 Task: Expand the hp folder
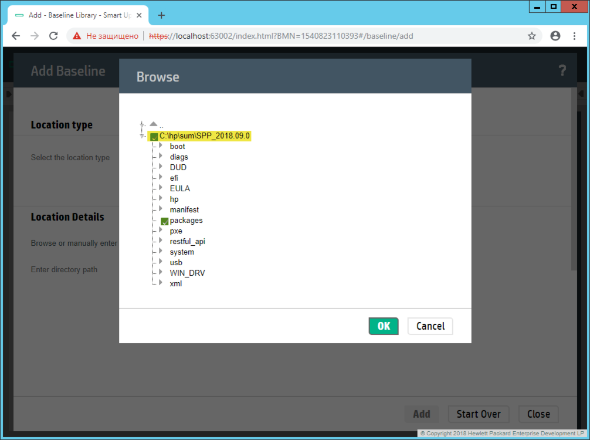pyautogui.click(x=161, y=198)
